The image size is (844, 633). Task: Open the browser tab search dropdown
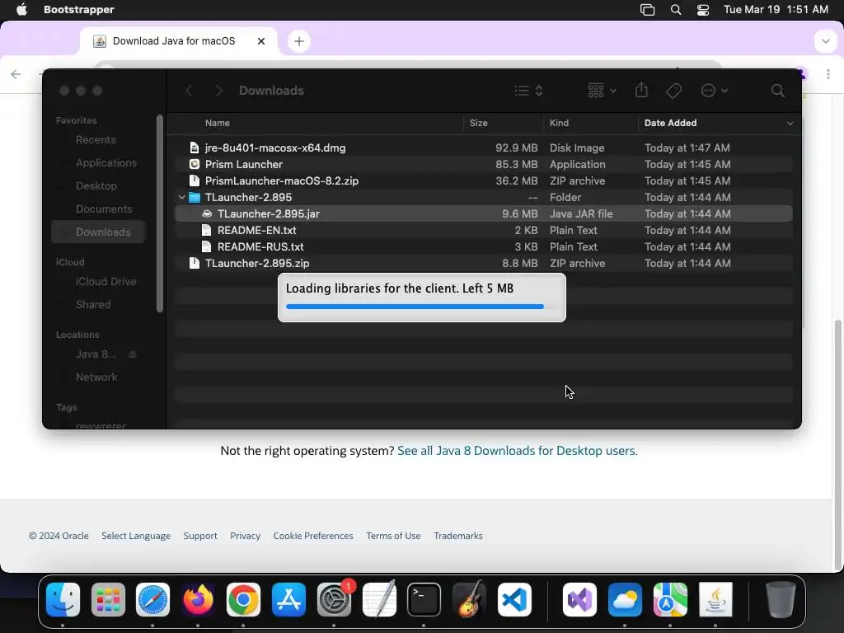[x=825, y=41]
